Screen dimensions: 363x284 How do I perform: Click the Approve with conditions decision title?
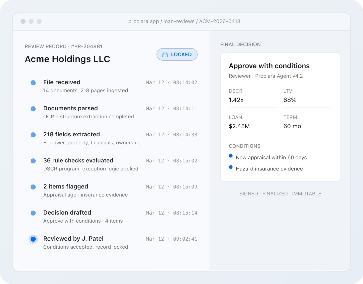(x=269, y=66)
